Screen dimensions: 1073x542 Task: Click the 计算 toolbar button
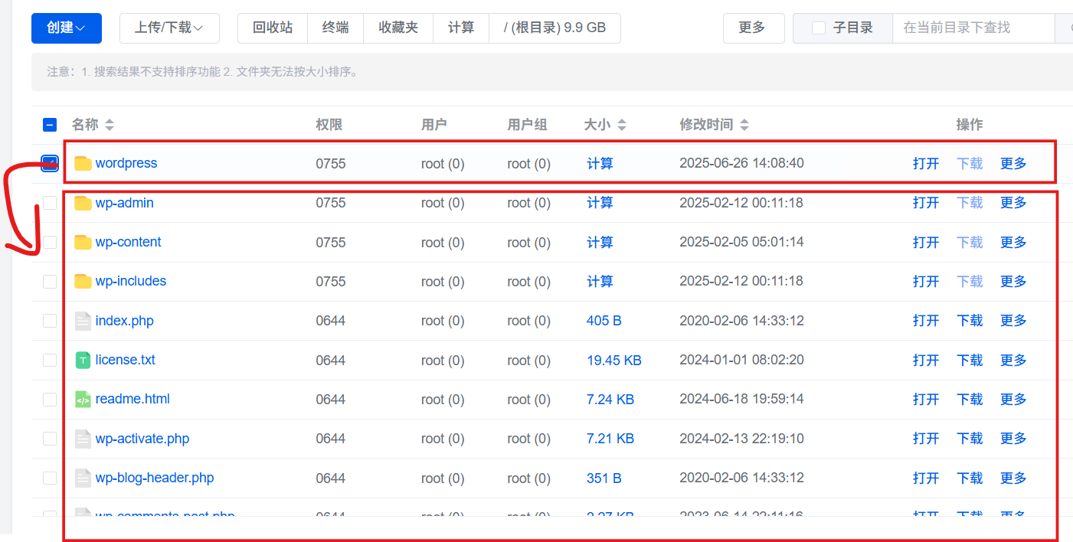coord(461,28)
